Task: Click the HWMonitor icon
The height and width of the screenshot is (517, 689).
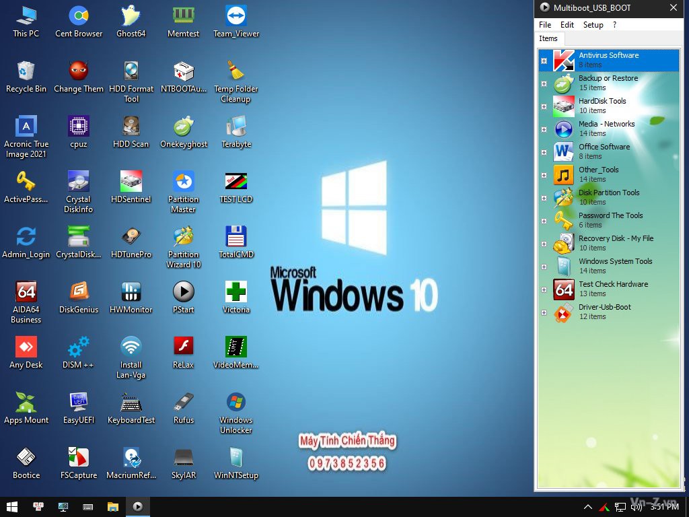Action: click(131, 297)
